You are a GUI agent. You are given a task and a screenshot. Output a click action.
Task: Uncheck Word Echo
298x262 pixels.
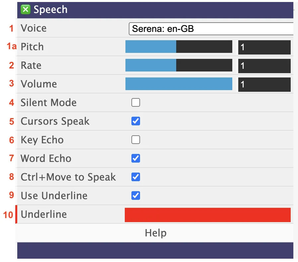pyautogui.click(x=135, y=159)
